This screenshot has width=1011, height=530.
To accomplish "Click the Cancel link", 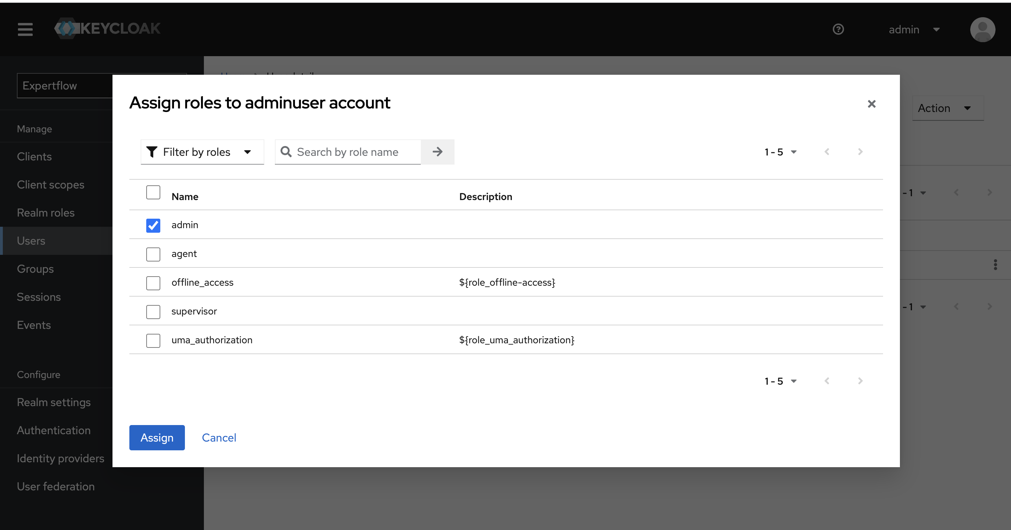I will point(219,437).
